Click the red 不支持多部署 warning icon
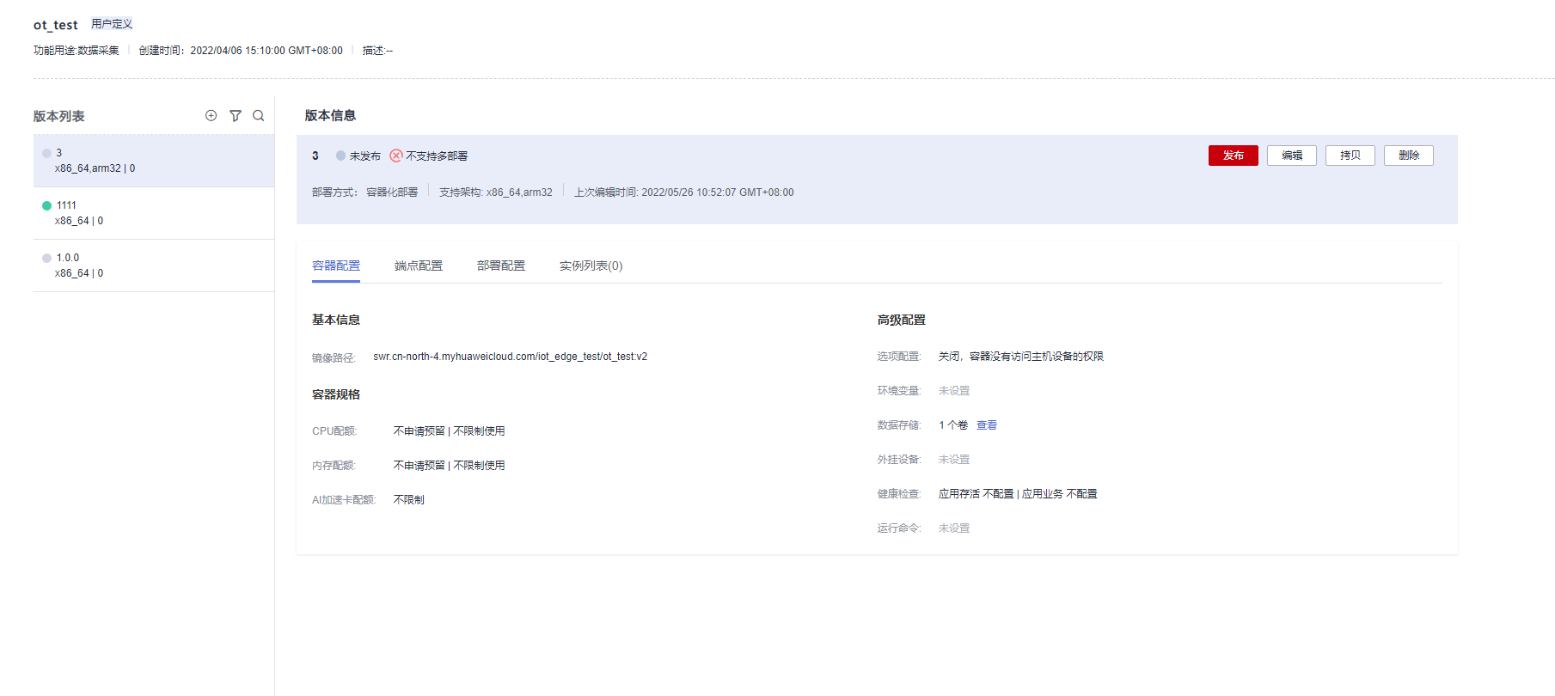The width and height of the screenshot is (1555, 696). tap(396, 156)
